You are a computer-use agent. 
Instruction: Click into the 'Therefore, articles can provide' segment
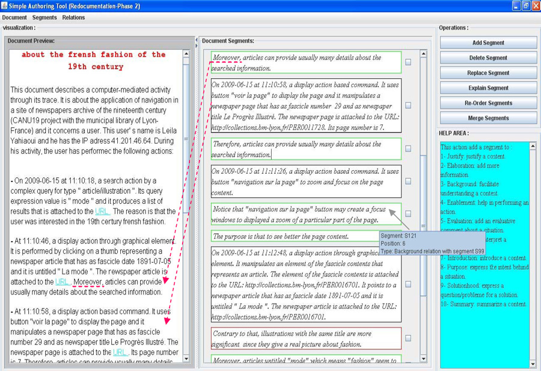306,149
